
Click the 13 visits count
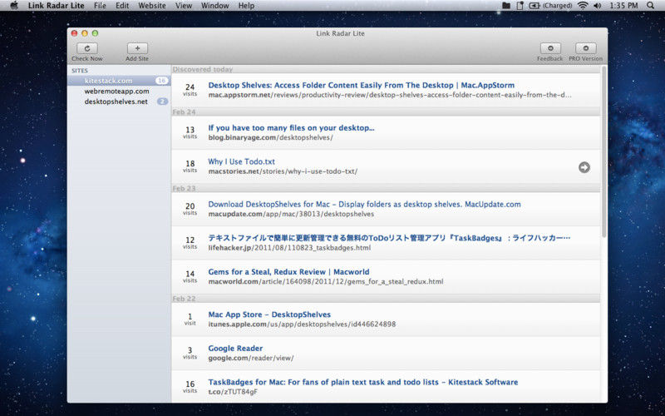point(190,132)
